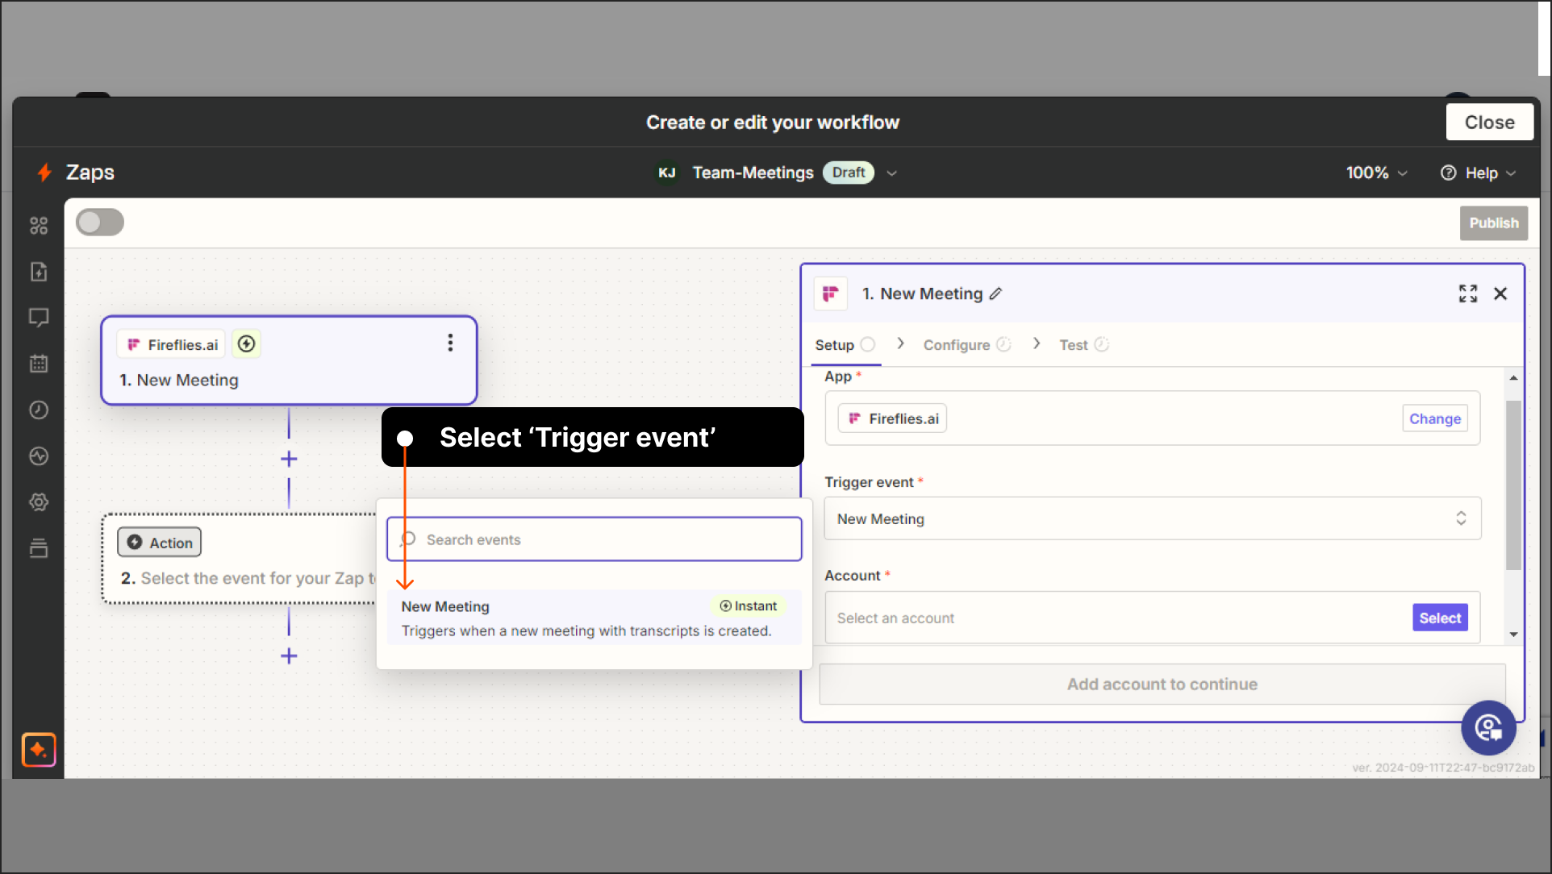Image resolution: width=1552 pixels, height=874 pixels.
Task: Click the Search events input field
Action: point(595,539)
